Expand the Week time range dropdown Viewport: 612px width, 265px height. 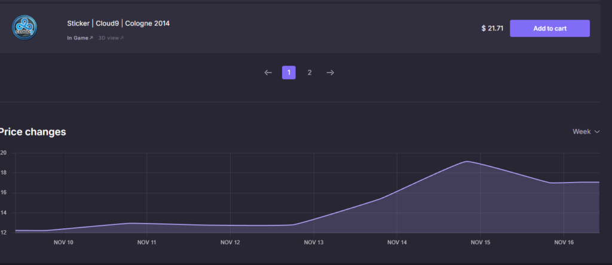(x=585, y=131)
